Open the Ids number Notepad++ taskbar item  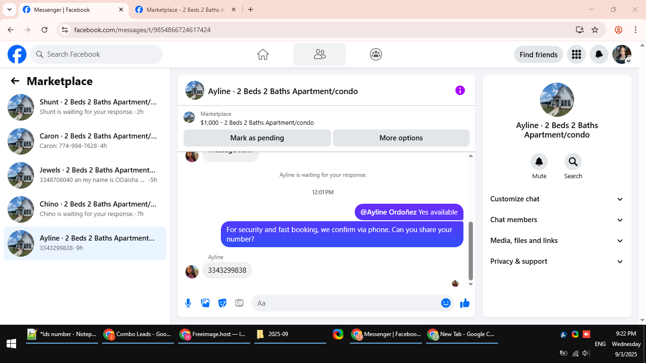62,334
